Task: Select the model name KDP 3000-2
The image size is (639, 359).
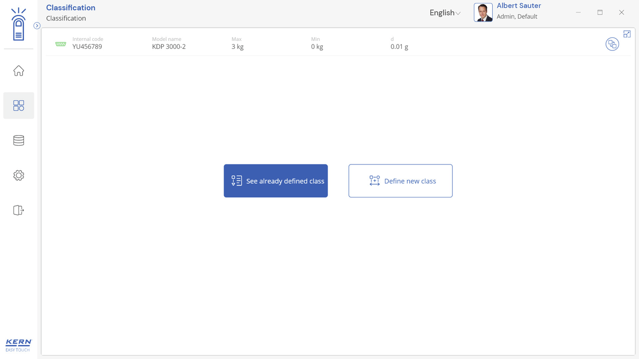Action: [169, 47]
